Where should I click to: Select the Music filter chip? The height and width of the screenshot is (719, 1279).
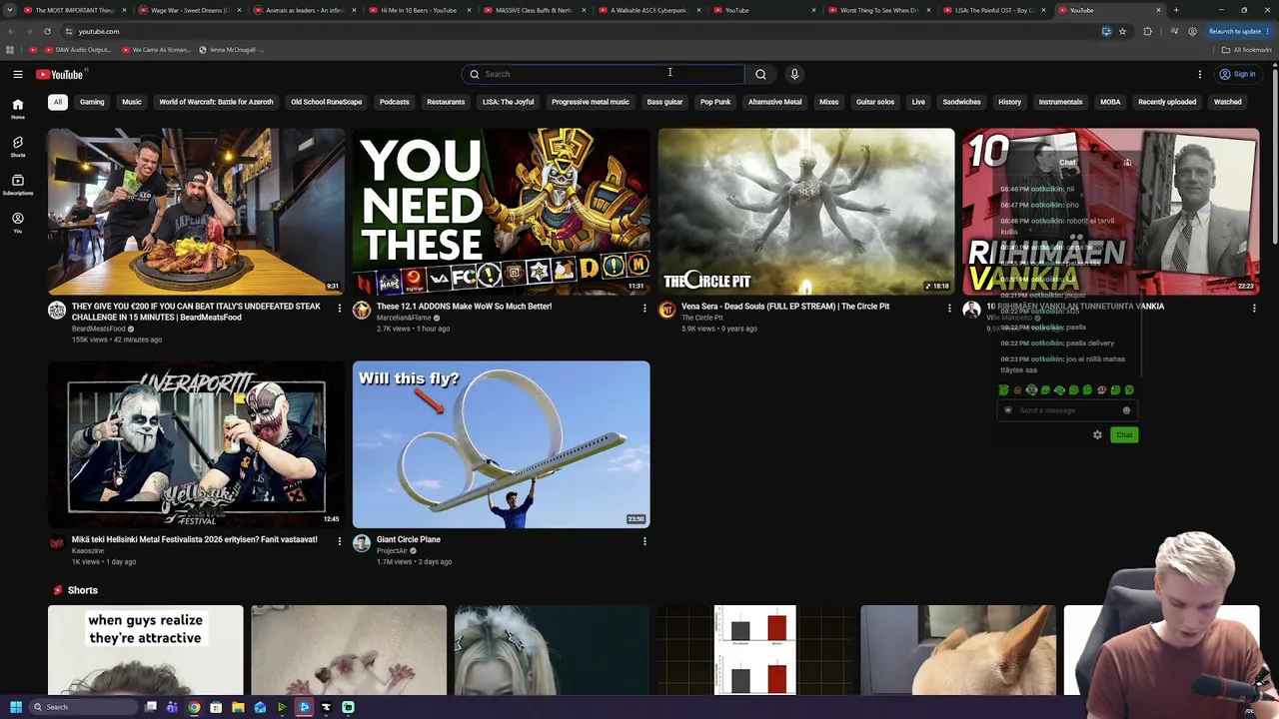(x=132, y=102)
